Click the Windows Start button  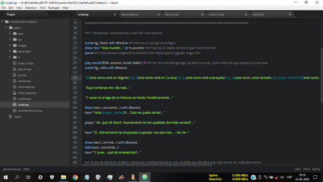(x=5, y=177)
